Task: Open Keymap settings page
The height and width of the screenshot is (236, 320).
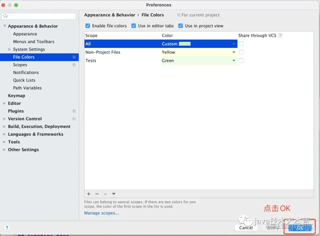Action: [17, 96]
